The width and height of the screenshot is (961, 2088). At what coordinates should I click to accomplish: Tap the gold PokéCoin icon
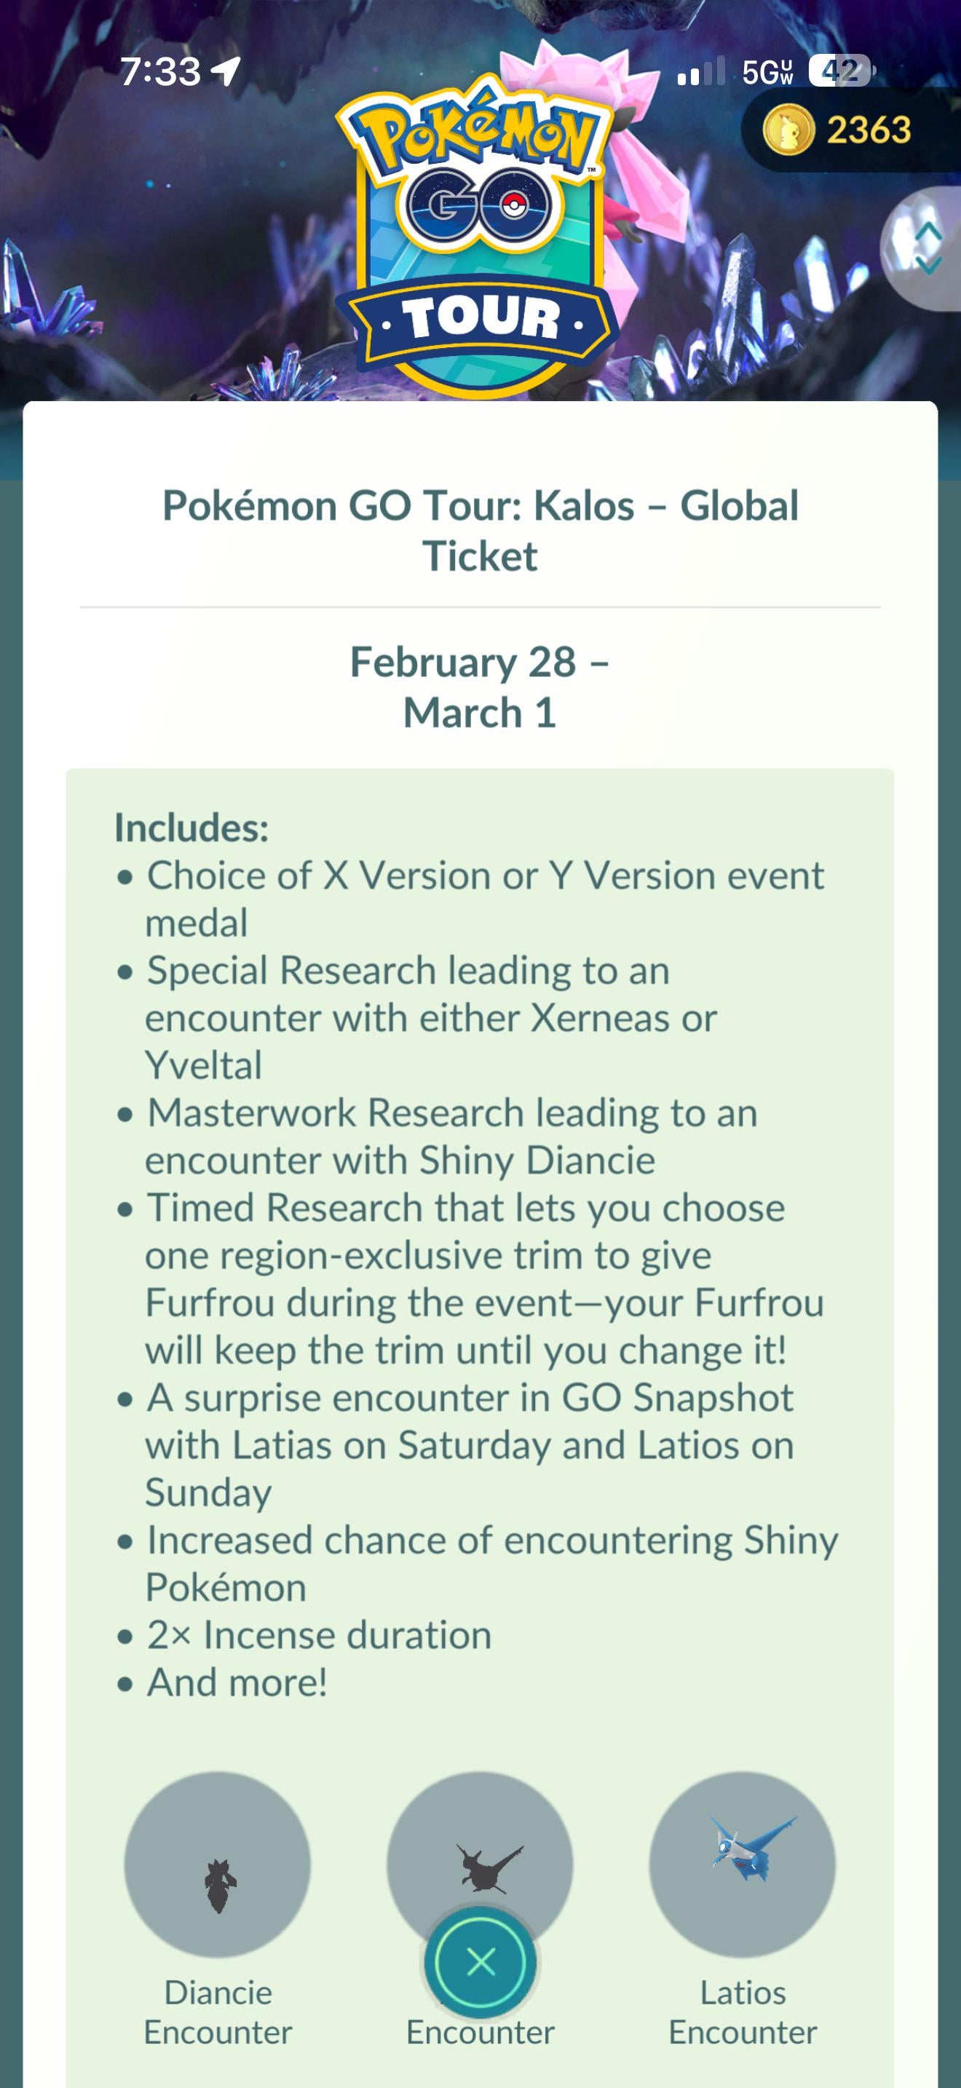coord(788,130)
